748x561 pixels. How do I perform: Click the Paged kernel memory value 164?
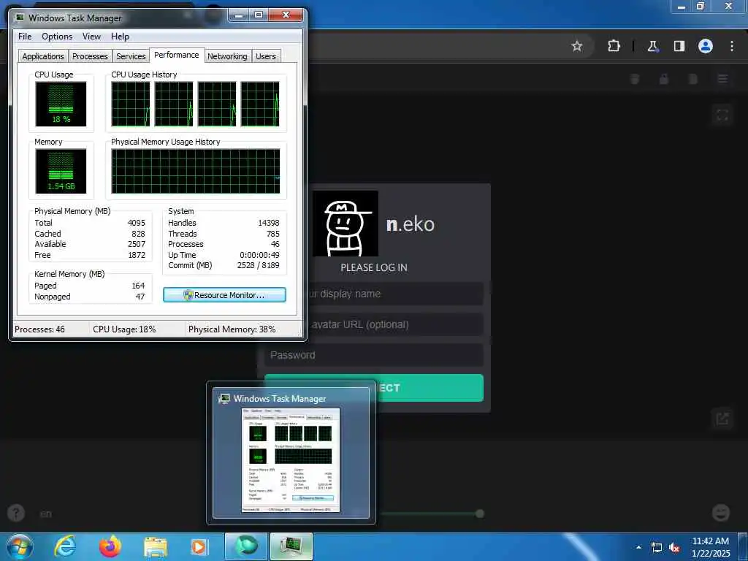tap(138, 286)
